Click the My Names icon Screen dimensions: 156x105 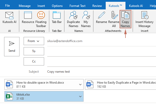86,15
